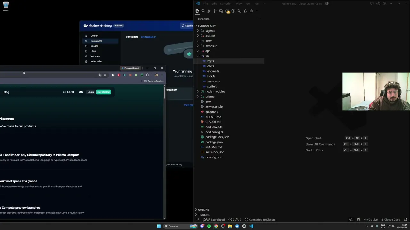Open Explorer views and more actions menu
The height and width of the screenshot is (230, 410).
point(259,19)
